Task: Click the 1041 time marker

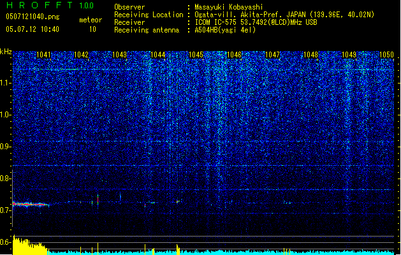Action: tap(43, 55)
